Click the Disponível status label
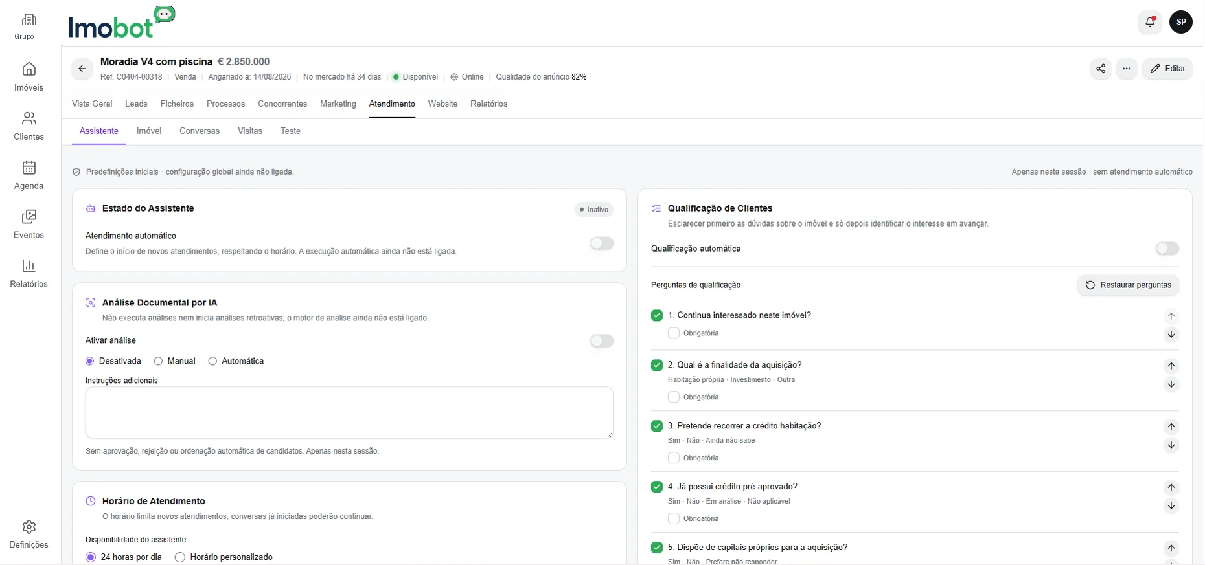This screenshot has width=1205, height=565. click(x=420, y=77)
